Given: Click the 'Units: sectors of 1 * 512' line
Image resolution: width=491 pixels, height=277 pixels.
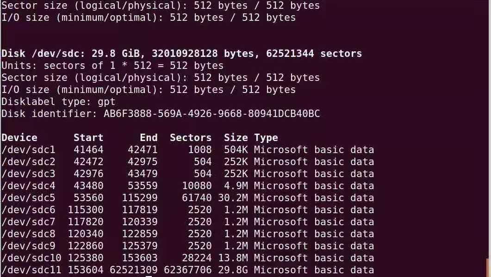Looking at the screenshot, I should point(112,66).
